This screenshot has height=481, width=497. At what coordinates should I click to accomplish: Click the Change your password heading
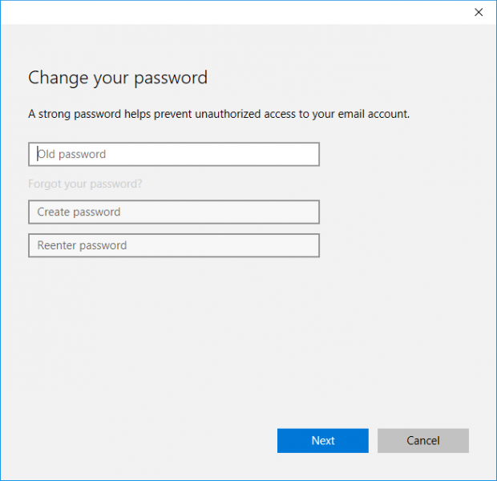tap(118, 78)
